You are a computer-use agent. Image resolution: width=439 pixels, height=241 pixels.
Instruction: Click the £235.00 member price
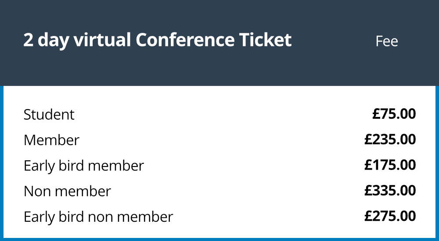coord(390,139)
